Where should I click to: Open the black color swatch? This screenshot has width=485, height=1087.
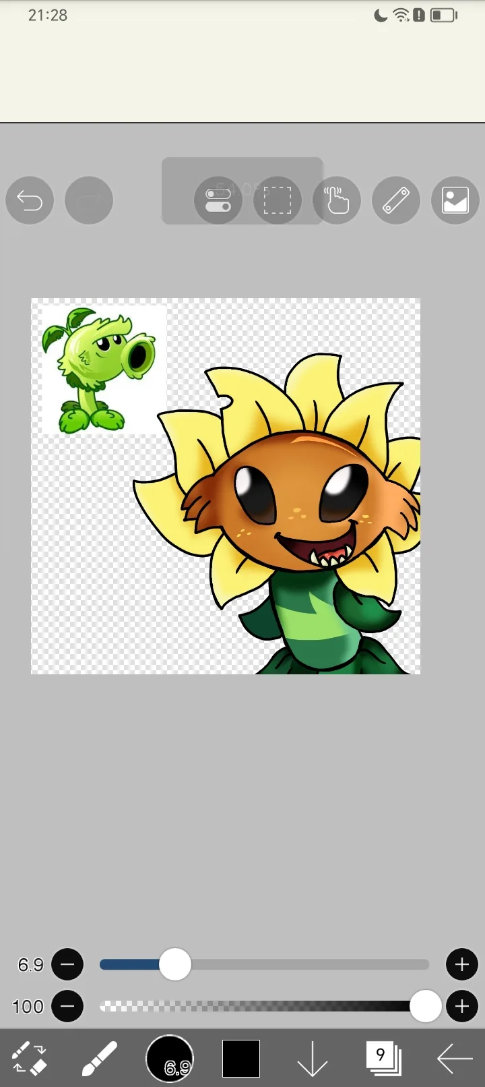(241, 1059)
